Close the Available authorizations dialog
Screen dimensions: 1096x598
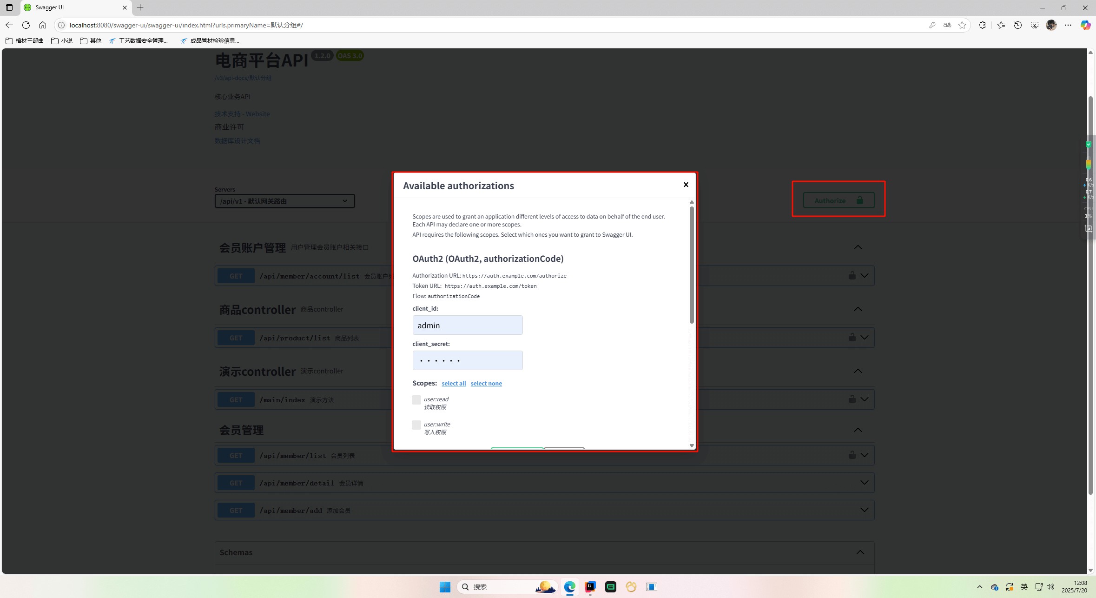point(686,185)
